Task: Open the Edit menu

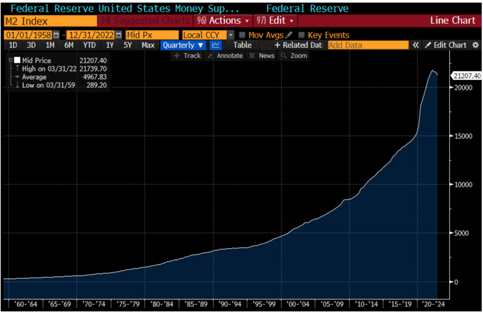Action: (x=276, y=21)
